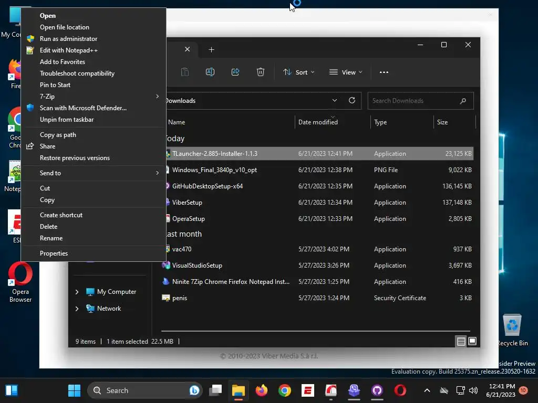538x403 pixels.
Task: Choose Copy as path
Action: click(x=94, y=135)
